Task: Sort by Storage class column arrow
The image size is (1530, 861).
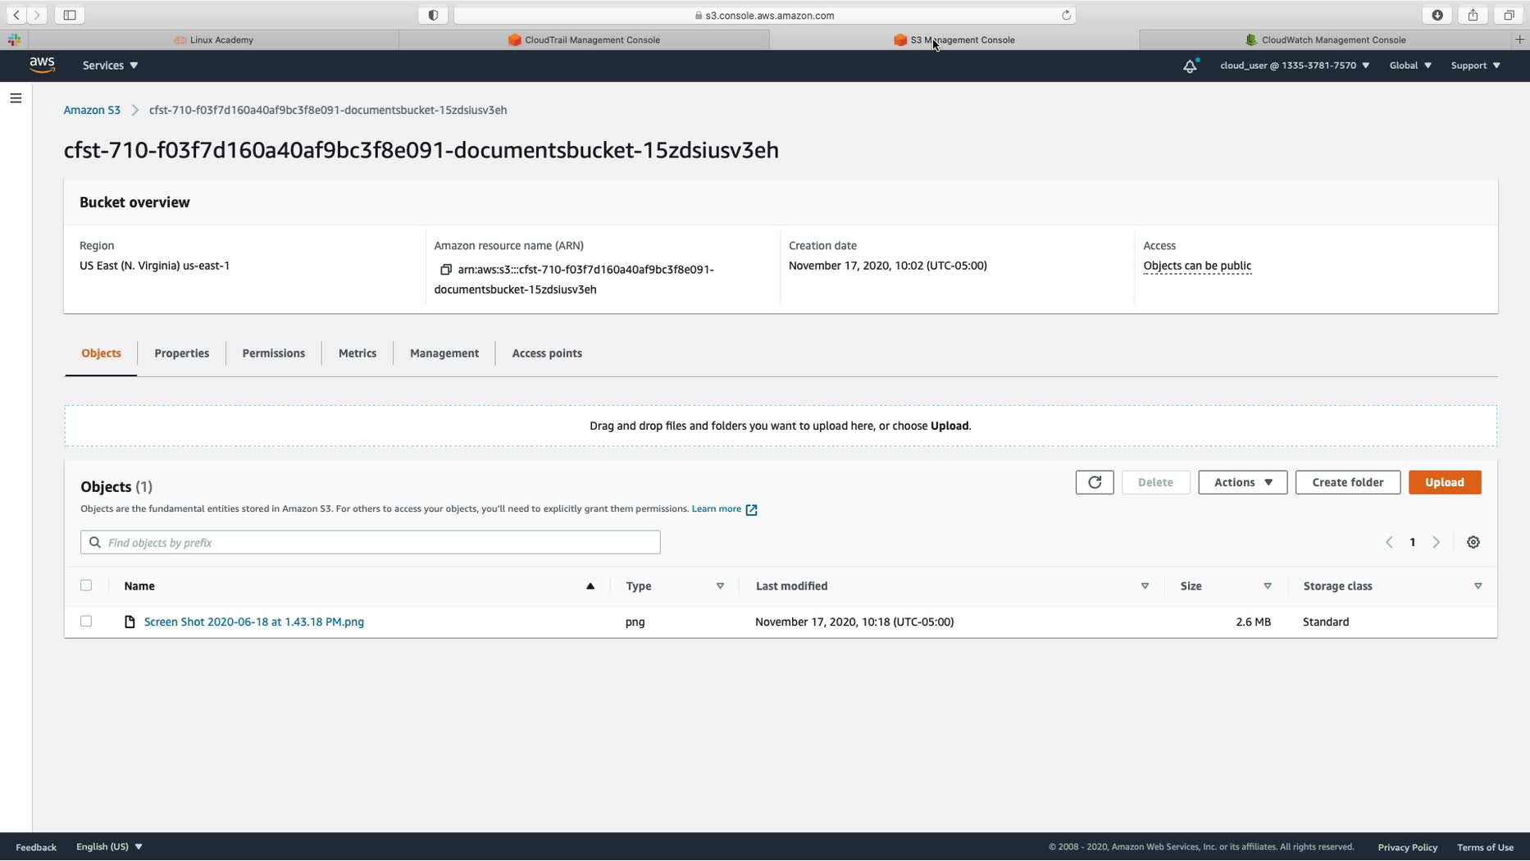Action: (1478, 586)
